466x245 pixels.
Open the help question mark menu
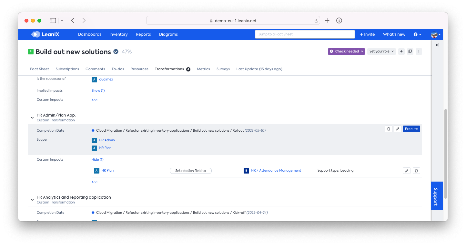pyautogui.click(x=417, y=34)
